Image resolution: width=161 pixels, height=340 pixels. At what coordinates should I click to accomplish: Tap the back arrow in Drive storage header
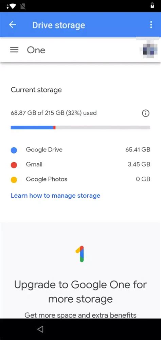click(x=13, y=25)
